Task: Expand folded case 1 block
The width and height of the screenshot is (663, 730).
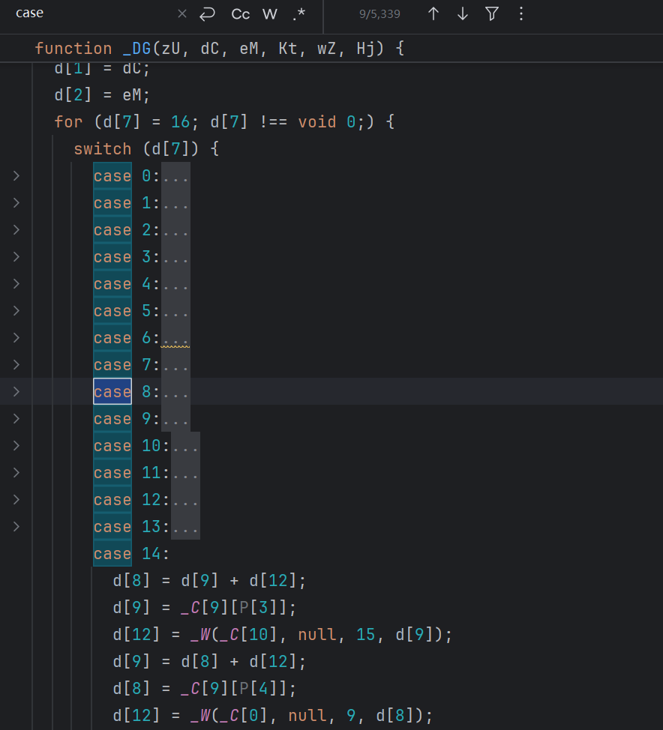Action: point(16,203)
